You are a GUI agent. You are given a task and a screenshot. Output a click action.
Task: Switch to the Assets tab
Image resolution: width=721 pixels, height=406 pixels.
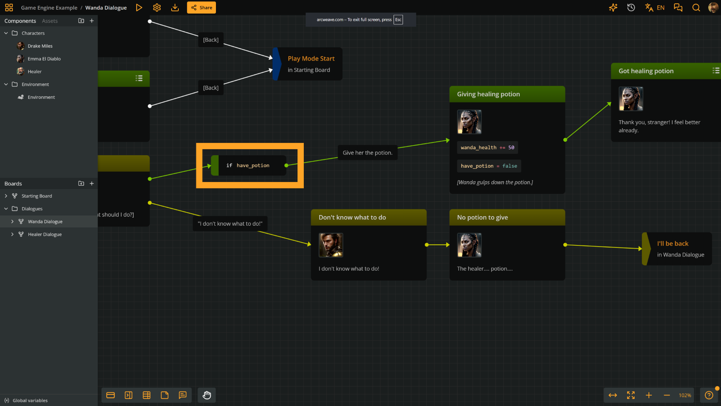tap(50, 21)
